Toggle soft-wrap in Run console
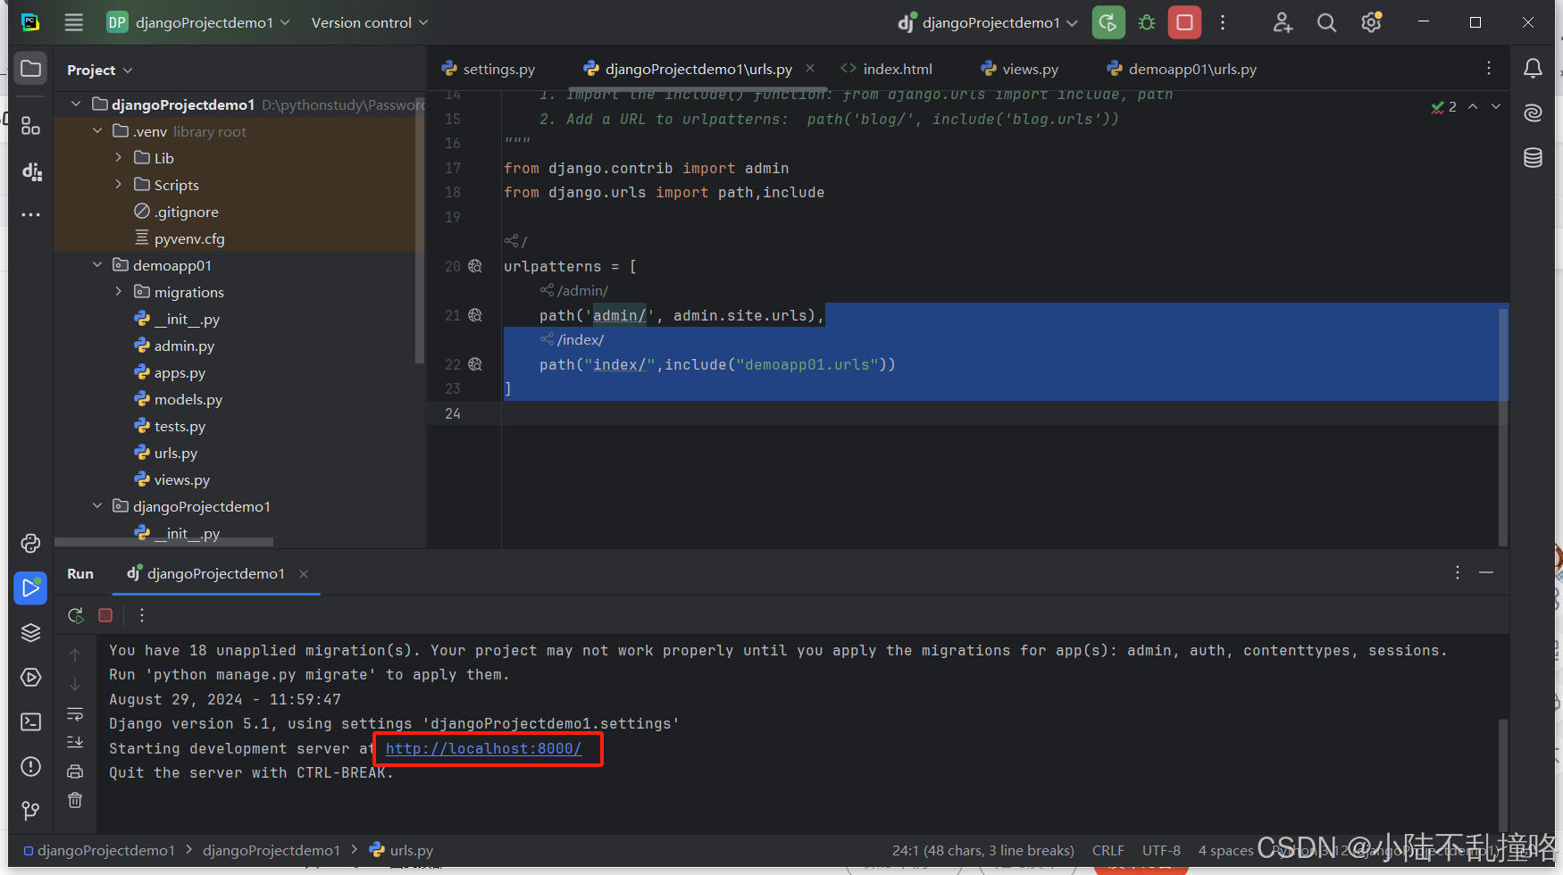 tap(75, 713)
